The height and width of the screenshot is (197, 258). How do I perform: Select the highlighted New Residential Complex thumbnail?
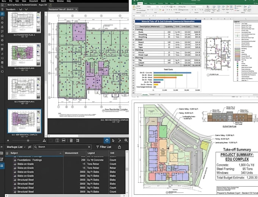[x=24, y=121]
